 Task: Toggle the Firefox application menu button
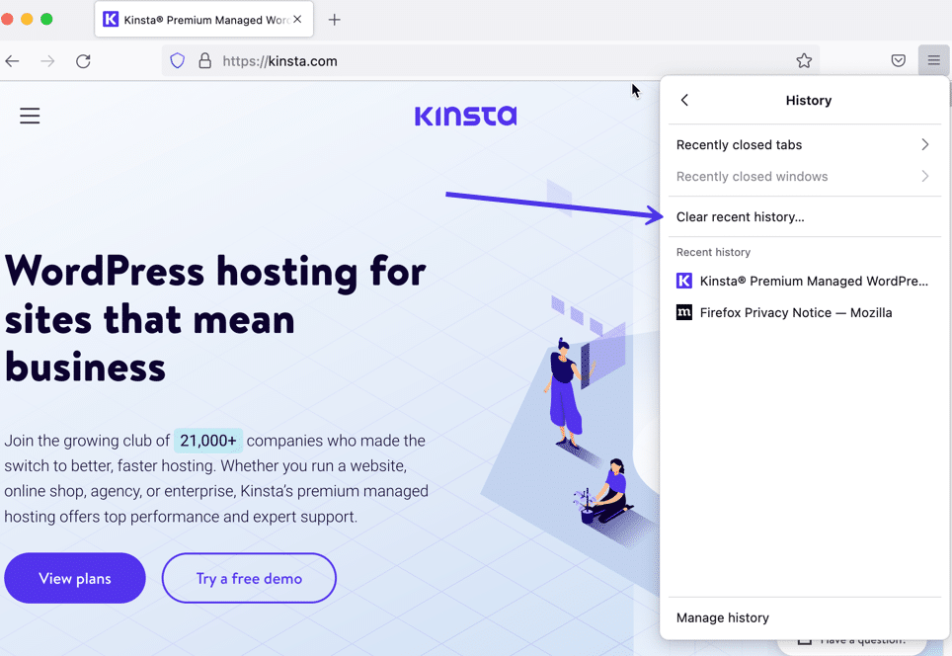pyautogui.click(x=933, y=61)
